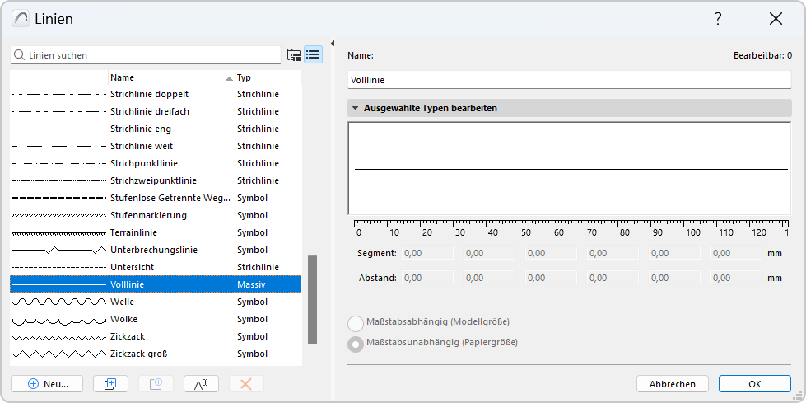The width and height of the screenshot is (806, 403).
Task: Select the list view icon
Action: (x=313, y=54)
